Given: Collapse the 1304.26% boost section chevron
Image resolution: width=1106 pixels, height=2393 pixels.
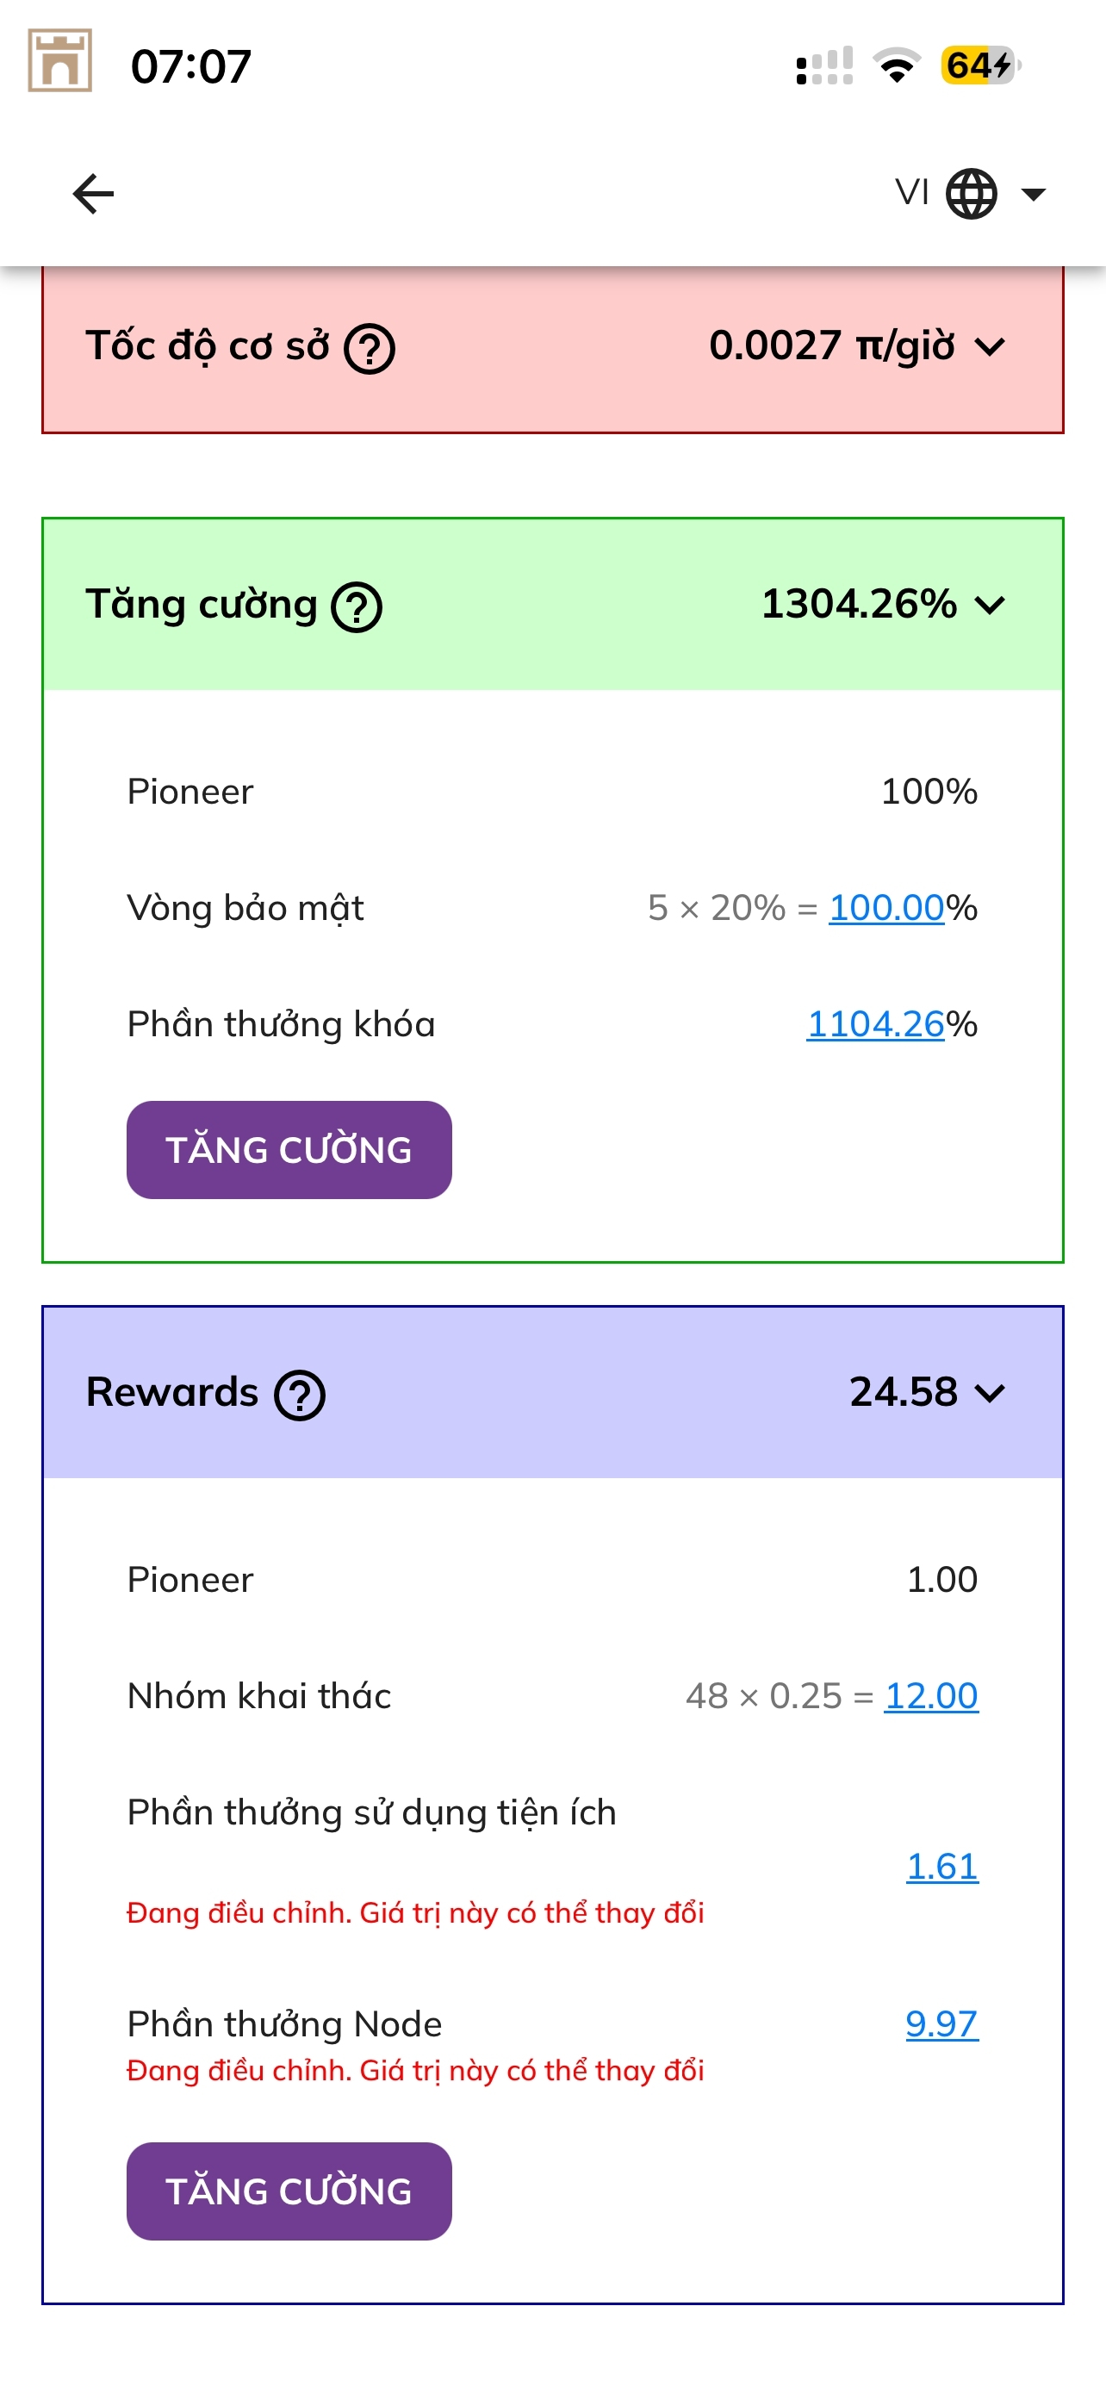Looking at the screenshot, I should (991, 606).
